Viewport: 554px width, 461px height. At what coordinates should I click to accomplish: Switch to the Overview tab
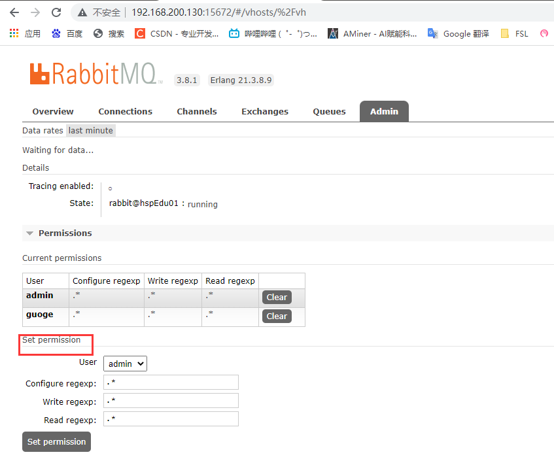tap(53, 112)
